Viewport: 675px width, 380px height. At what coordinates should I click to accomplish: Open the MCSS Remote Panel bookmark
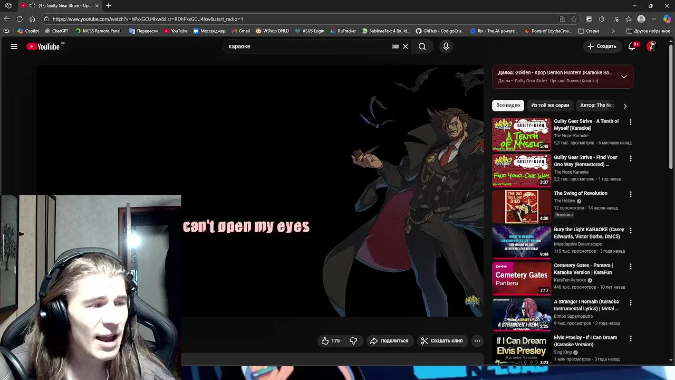[99, 31]
